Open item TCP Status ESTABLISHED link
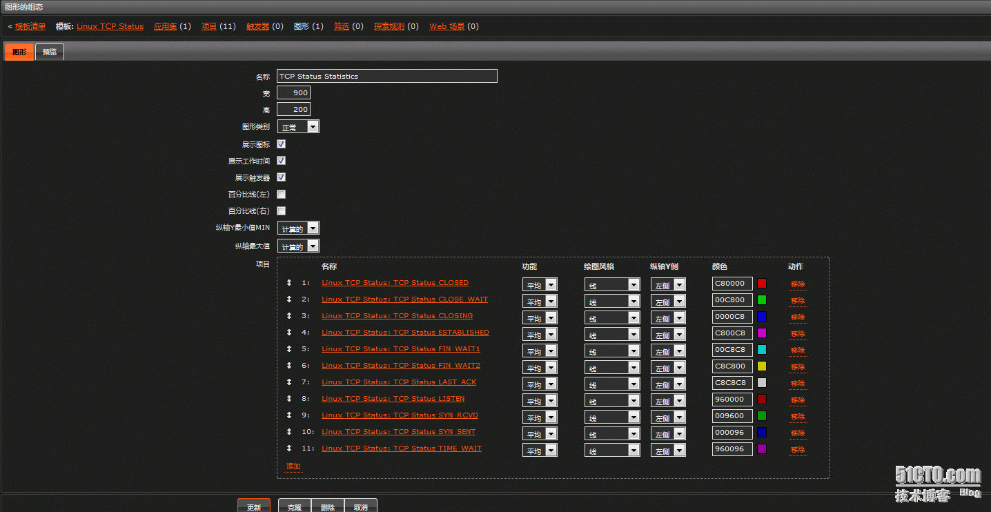This screenshot has height=512, width=991. coord(405,333)
